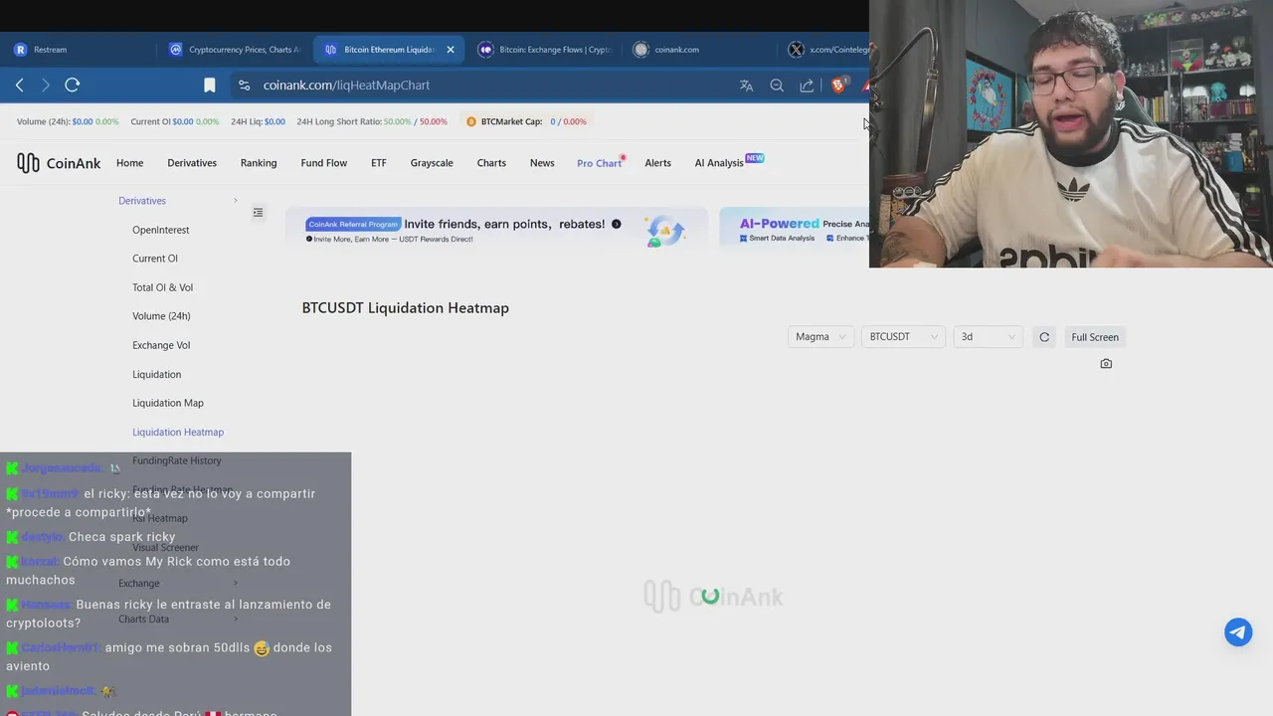The height and width of the screenshot is (716, 1273).
Task: Switch to the coinank.com tab
Action: (x=700, y=50)
